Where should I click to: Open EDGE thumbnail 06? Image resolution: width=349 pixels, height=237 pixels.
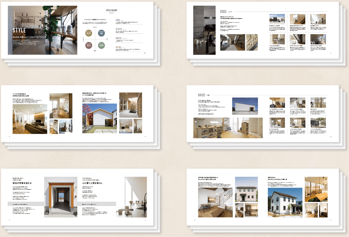(317, 39)
